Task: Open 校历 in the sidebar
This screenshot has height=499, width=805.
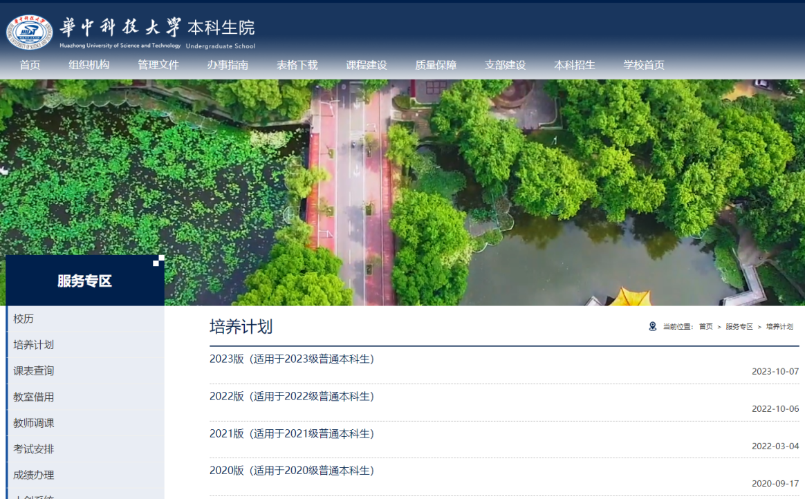Action: coord(24,319)
